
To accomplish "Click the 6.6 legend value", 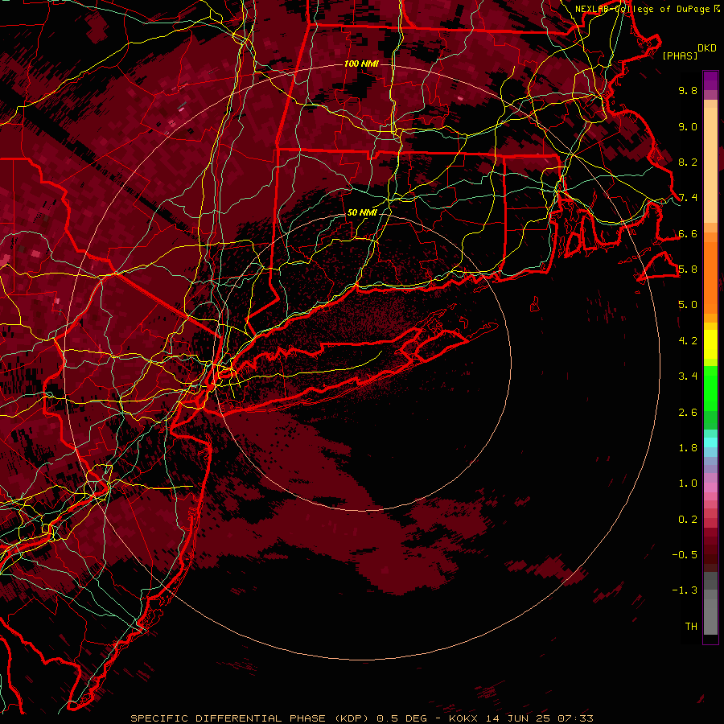I will [x=688, y=233].
